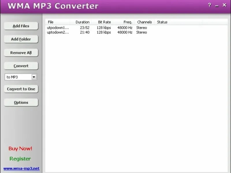Image resolution: width=231 pixels, height=173 pixels.
Task: Sort by the Channels column header
Action: pos(144,22)
